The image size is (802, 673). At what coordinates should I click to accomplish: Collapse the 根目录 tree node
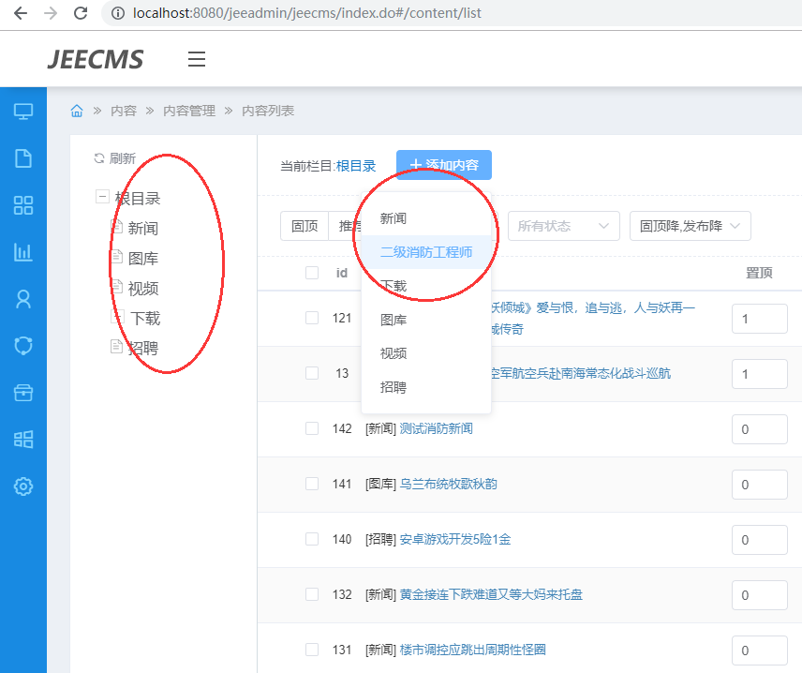tap(102, 197)
